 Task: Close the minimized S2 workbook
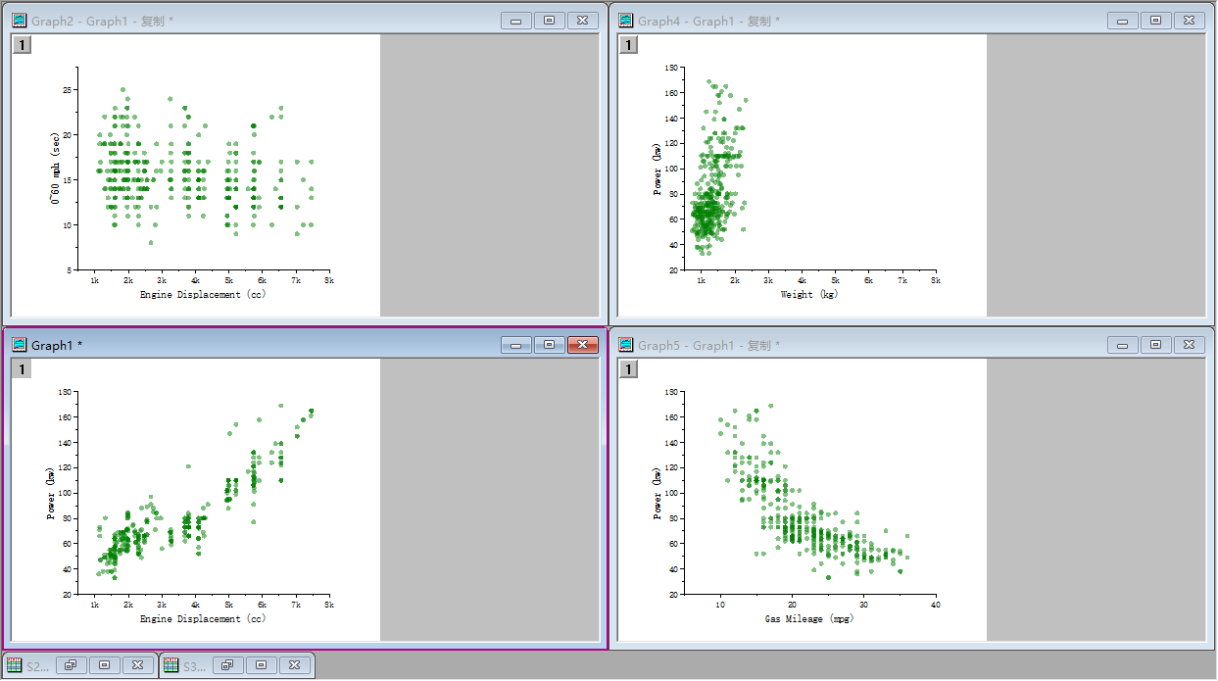[137, 665]
